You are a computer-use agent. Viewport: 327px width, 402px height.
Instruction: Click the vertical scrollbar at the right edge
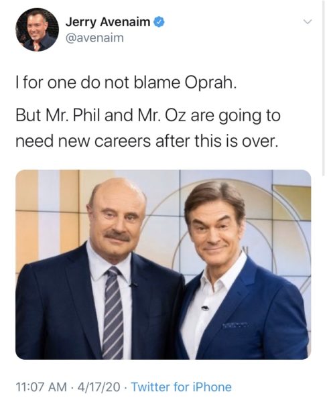(324, 87)
